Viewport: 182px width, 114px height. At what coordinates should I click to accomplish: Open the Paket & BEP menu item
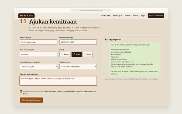pos(105,16)
